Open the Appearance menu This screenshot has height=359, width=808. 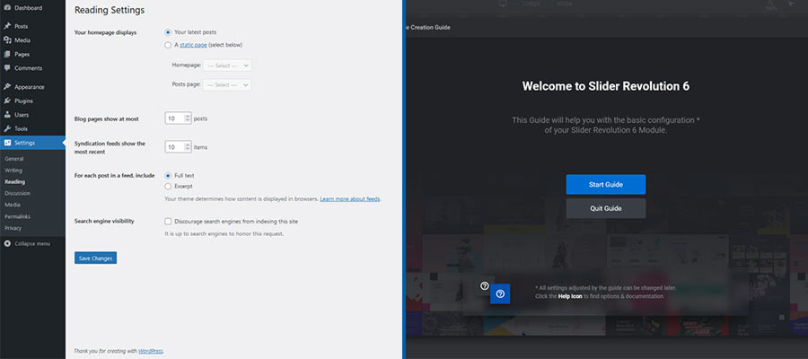click(29, 87)
